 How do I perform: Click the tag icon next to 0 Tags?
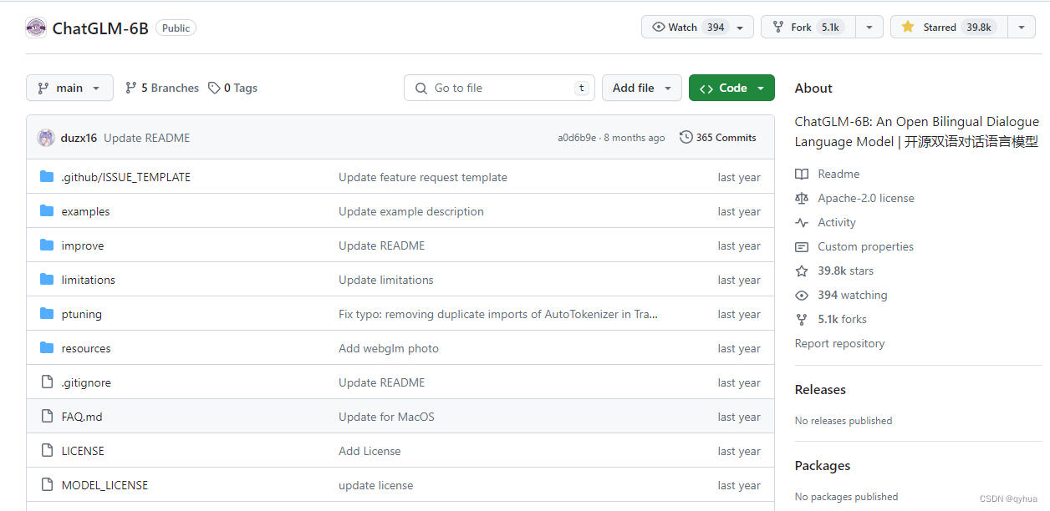(214, 88)
